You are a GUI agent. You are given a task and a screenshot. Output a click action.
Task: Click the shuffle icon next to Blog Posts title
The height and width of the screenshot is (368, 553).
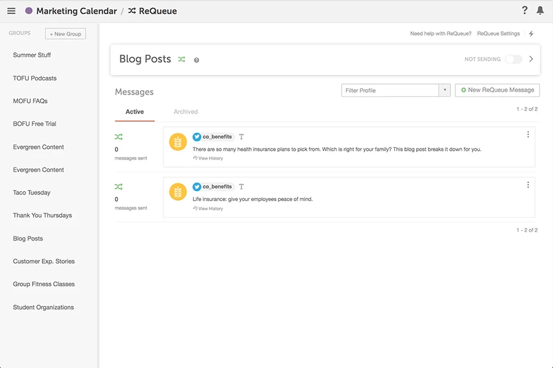[181, 59]
